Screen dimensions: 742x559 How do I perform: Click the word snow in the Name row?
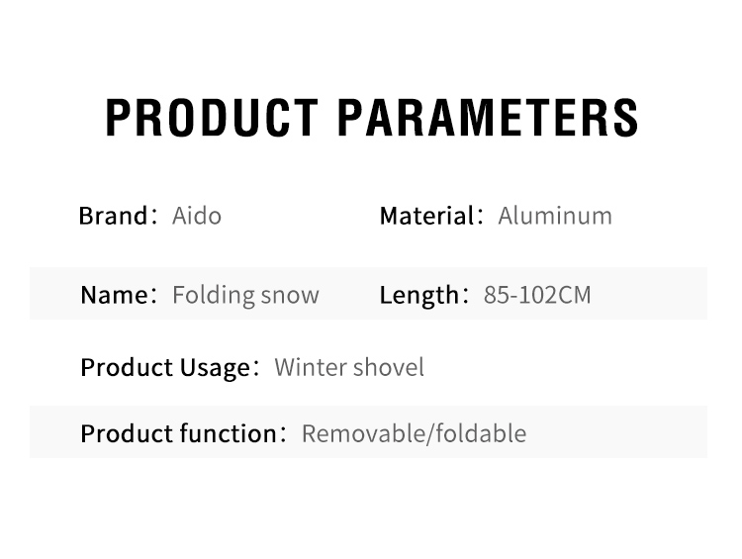click(290, 296)
